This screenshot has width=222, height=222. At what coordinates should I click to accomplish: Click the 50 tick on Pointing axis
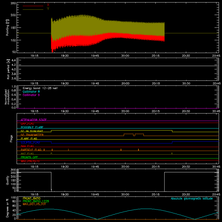pos(14,52)
